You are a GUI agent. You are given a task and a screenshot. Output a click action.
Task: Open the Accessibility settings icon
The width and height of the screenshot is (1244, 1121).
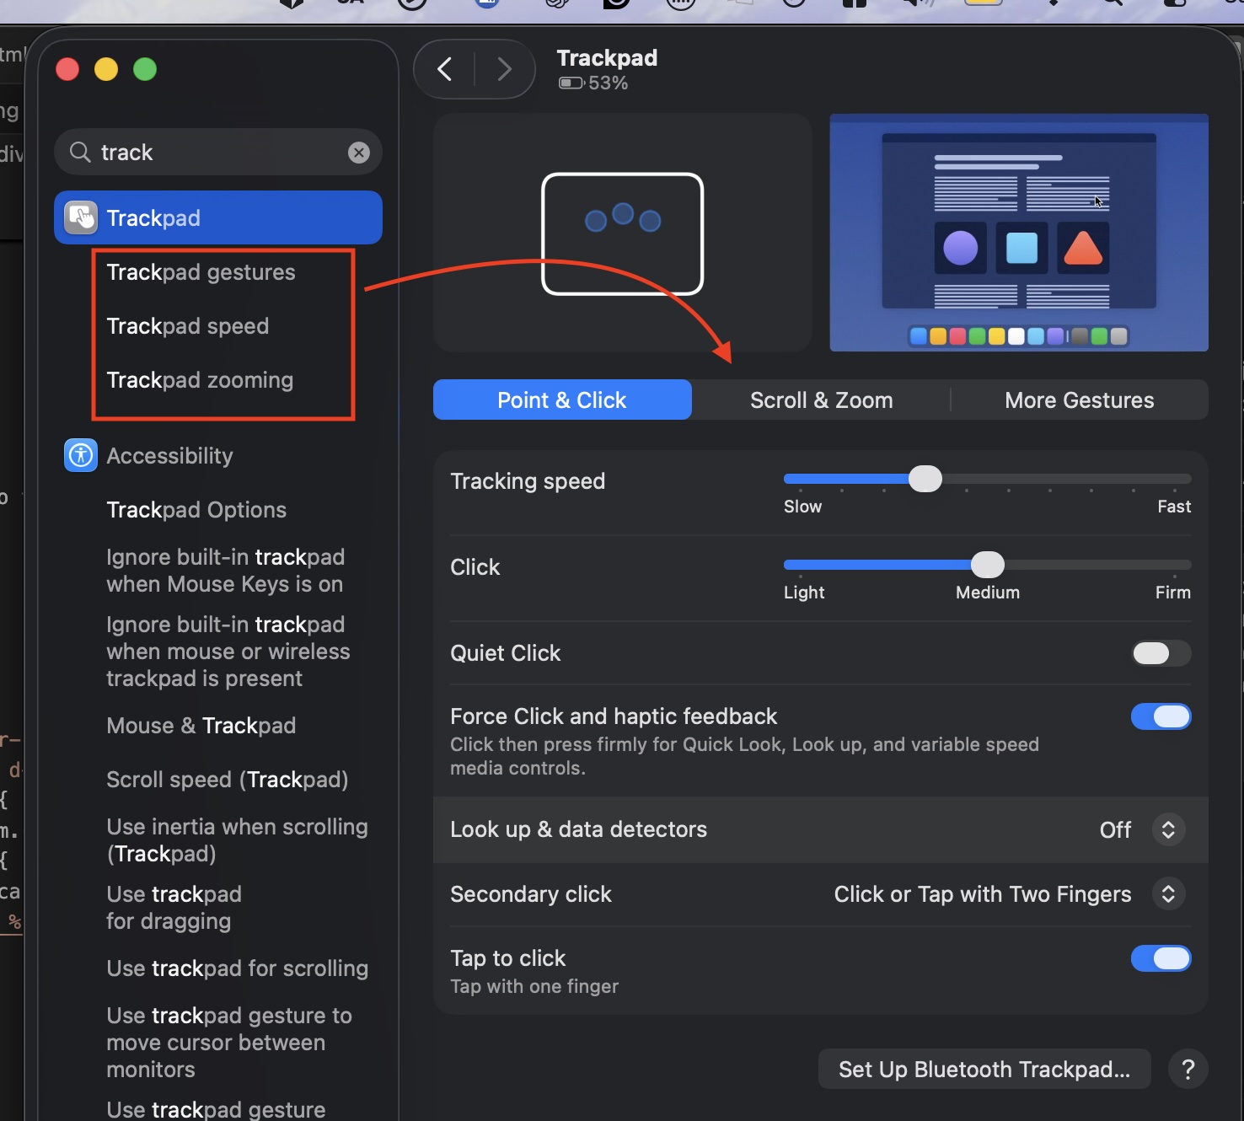pos(80,455)
